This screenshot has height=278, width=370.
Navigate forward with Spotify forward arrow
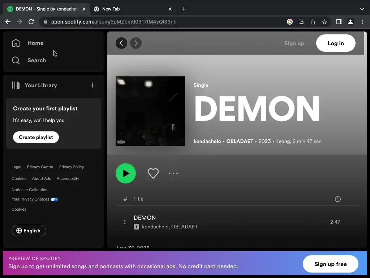[x=136, y=43]
